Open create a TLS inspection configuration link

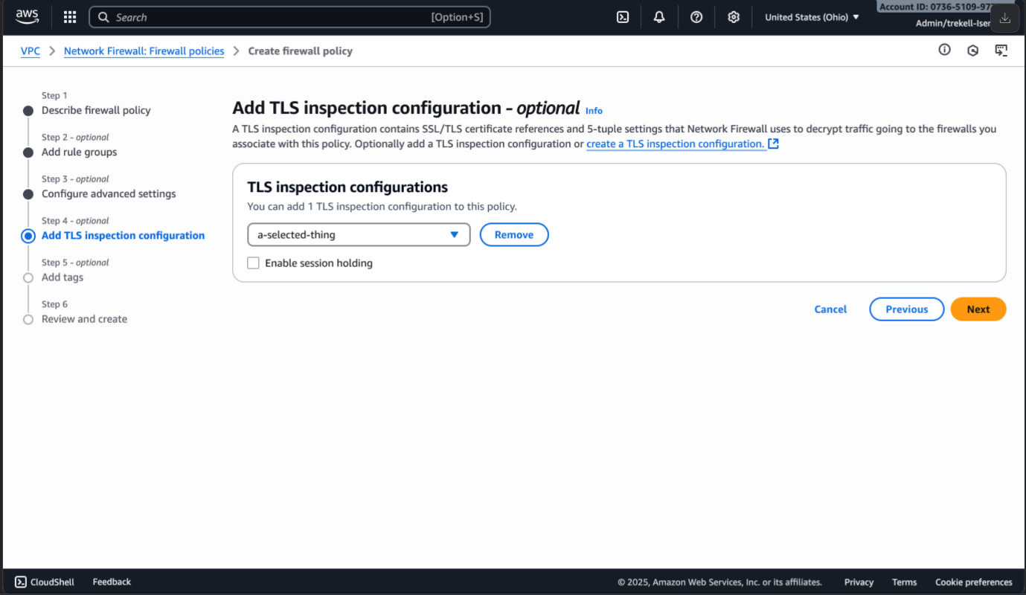(x=676, y=144)
